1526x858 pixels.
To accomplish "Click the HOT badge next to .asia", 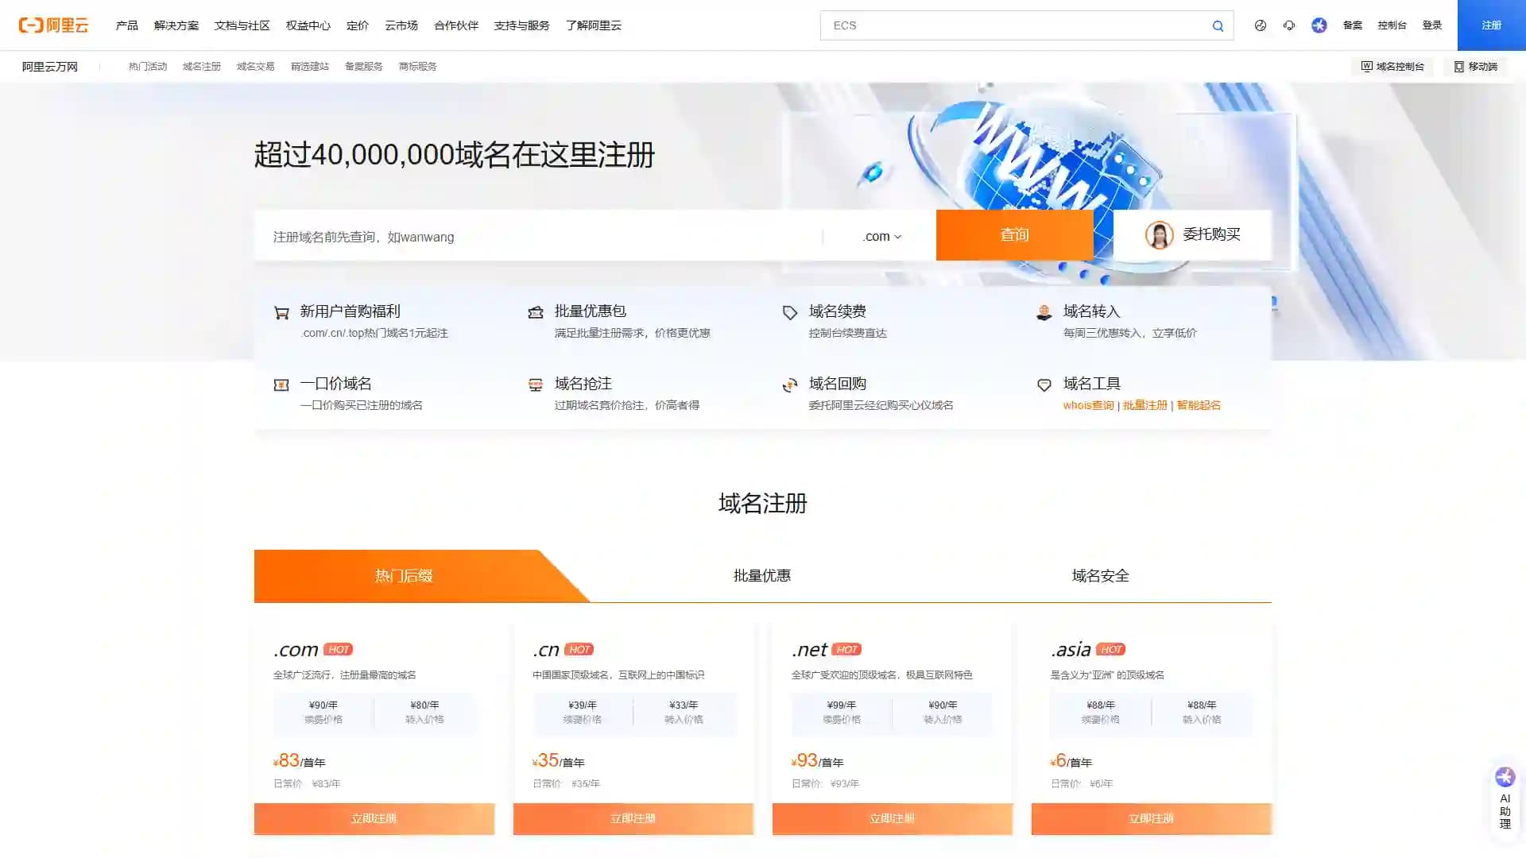I will click(1111, 650).
